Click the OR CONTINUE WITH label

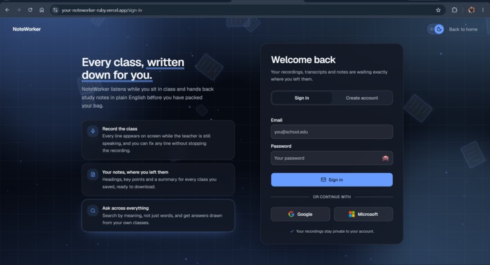click(x=332, y=197)
